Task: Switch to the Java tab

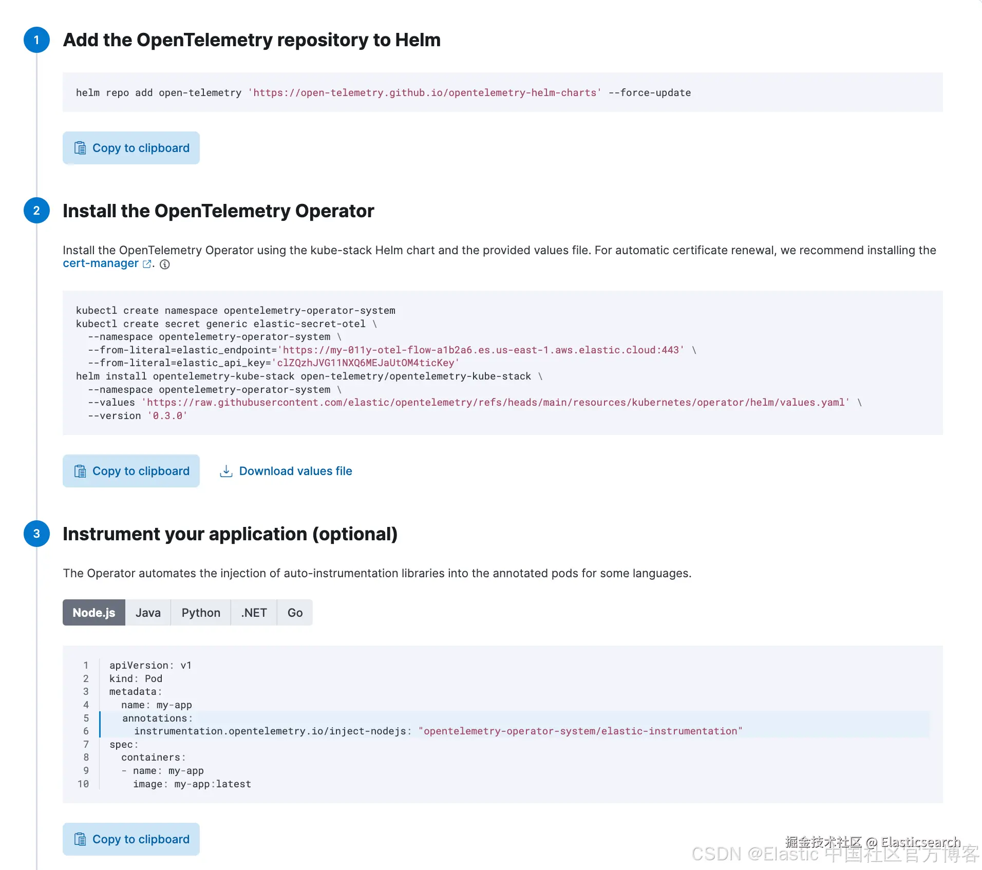Action: click(x=148, y=613)
